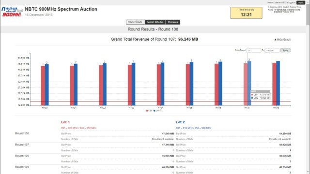
Task: Toggle Lot 1 legend red marker
Action: (x=147, y=111)
